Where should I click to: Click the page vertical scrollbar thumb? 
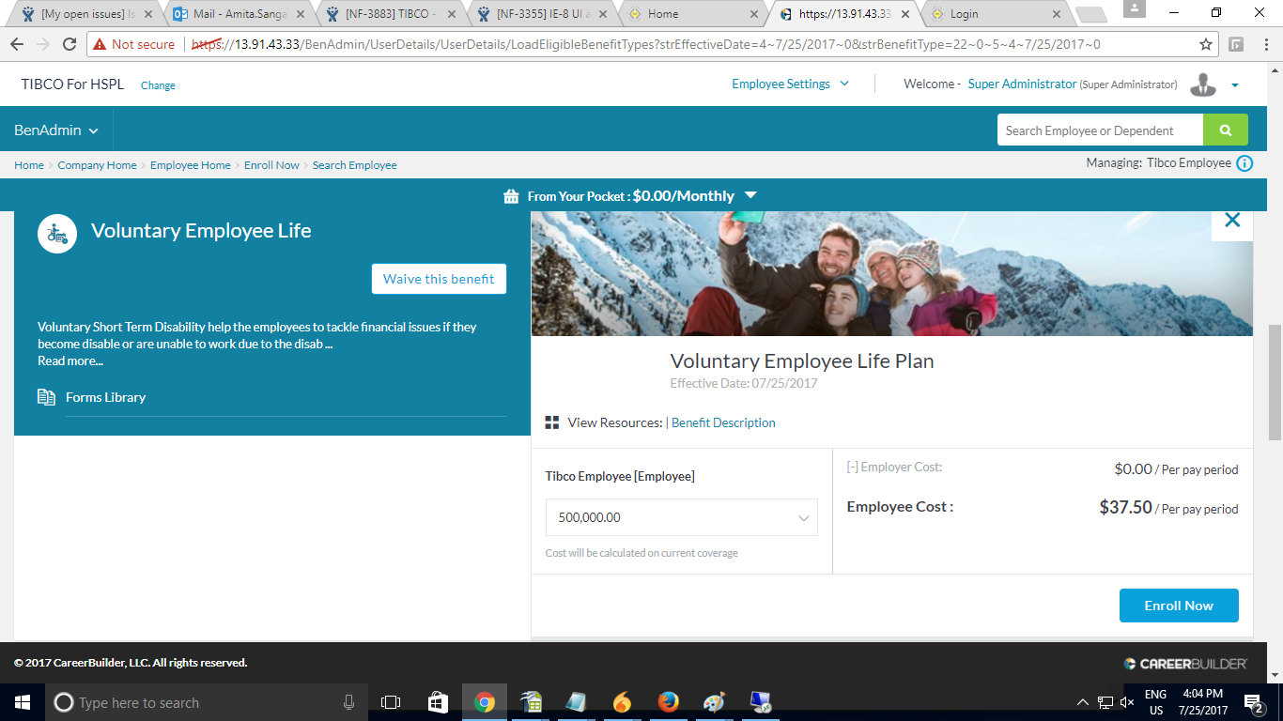1275,382
